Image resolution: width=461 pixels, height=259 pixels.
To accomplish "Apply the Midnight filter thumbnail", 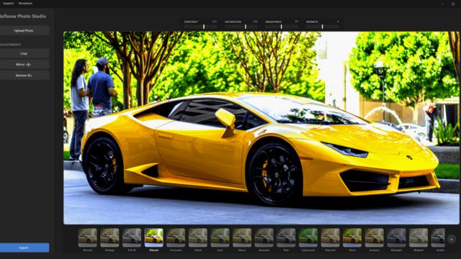I will [x=396, y=237].
